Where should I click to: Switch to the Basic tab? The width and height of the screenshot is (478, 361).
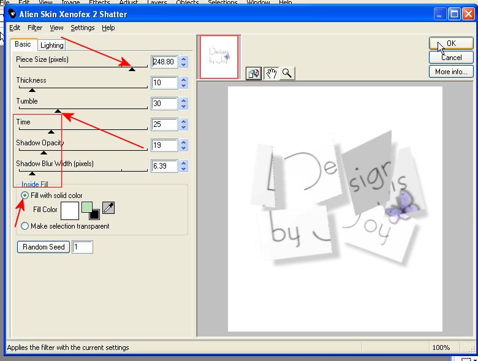(23, 44)
